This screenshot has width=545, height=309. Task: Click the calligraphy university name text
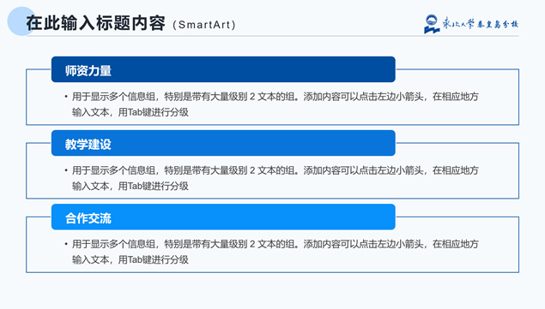(x=481, y=24)
